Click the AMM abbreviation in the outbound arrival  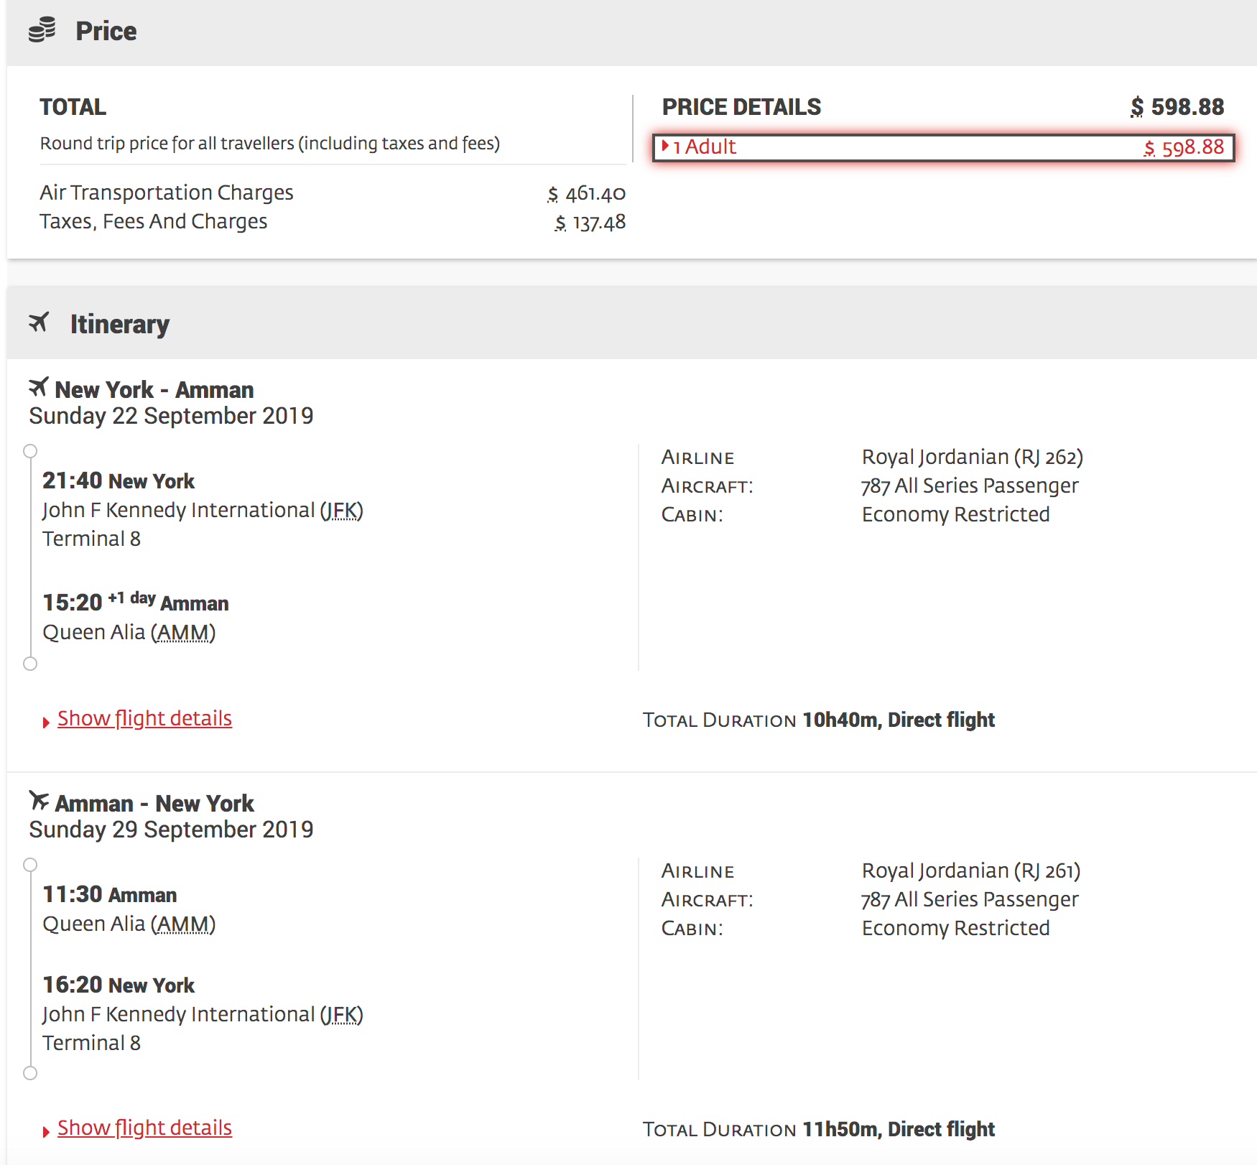point(183,633)
